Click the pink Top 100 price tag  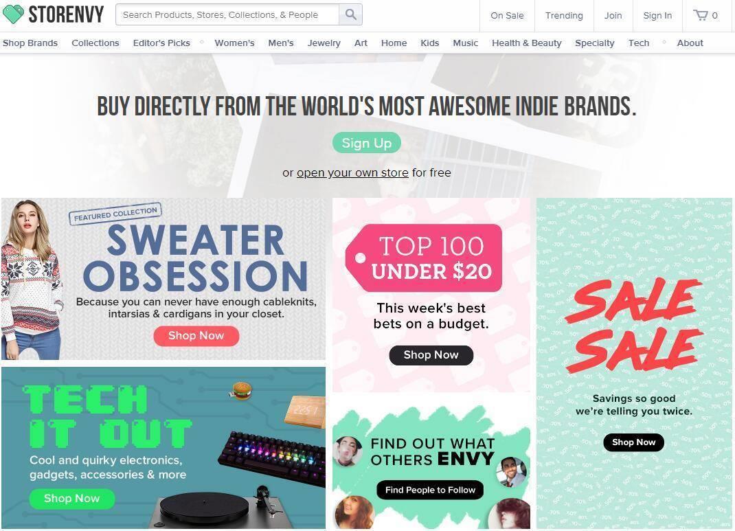[425, 258]
